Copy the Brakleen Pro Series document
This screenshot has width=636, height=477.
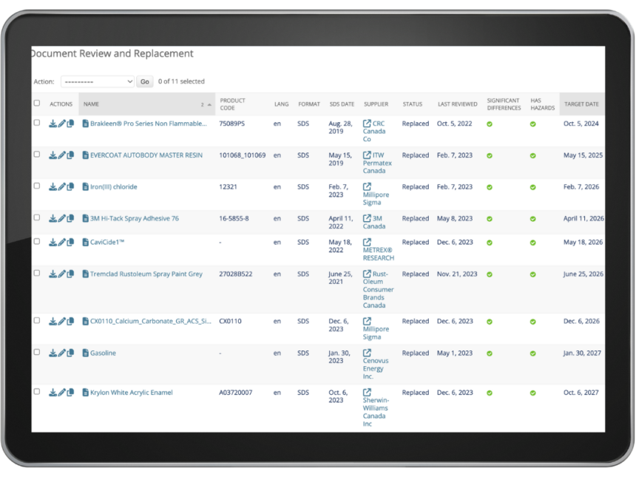pos(70,124)
